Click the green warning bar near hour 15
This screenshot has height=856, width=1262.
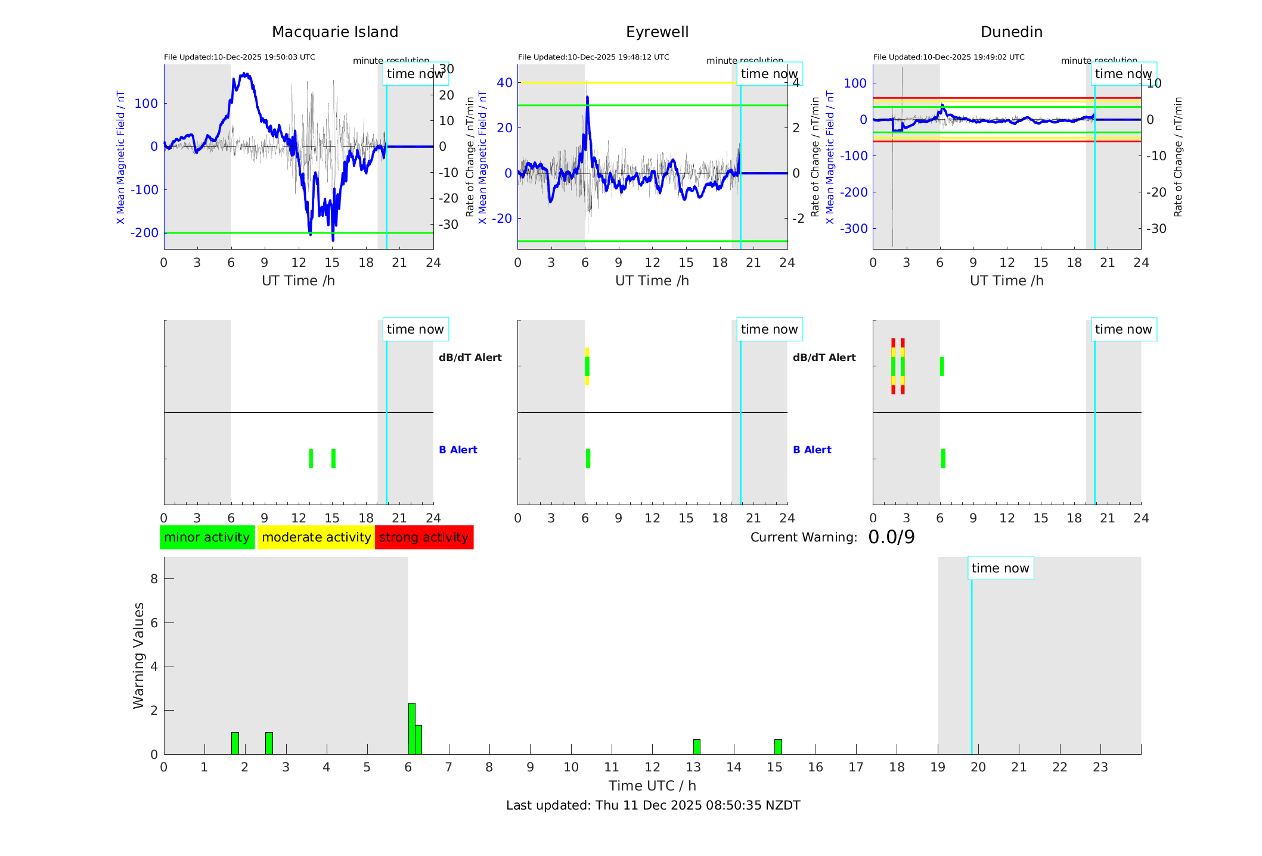tap(778, 747)
